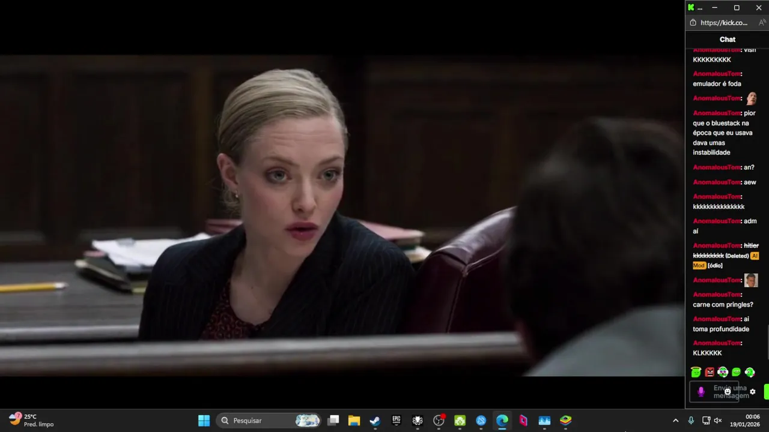
Task: Open the emoji picker smiley icon
Action: coord(728,392)
